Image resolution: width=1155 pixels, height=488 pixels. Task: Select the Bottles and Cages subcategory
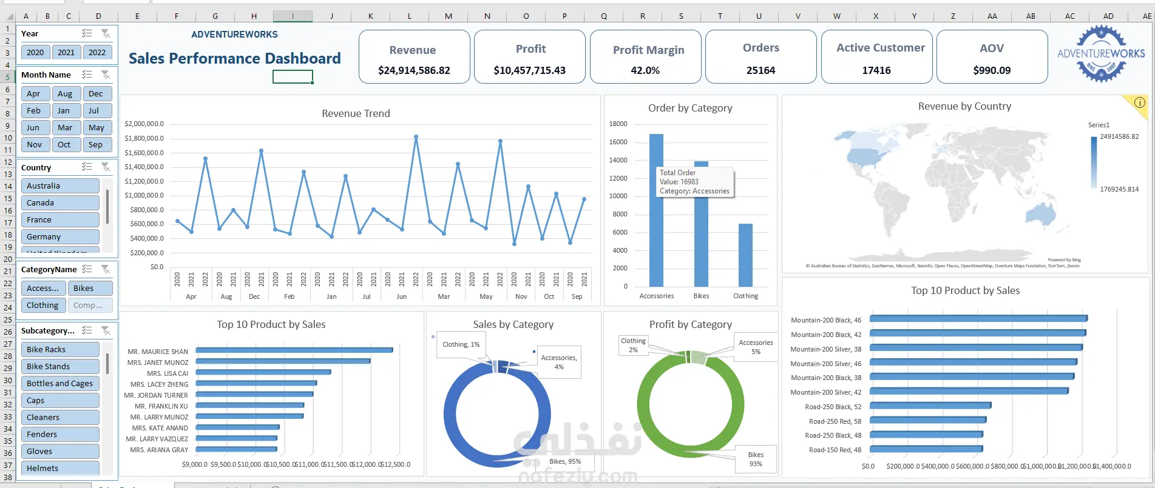[60, 383]
